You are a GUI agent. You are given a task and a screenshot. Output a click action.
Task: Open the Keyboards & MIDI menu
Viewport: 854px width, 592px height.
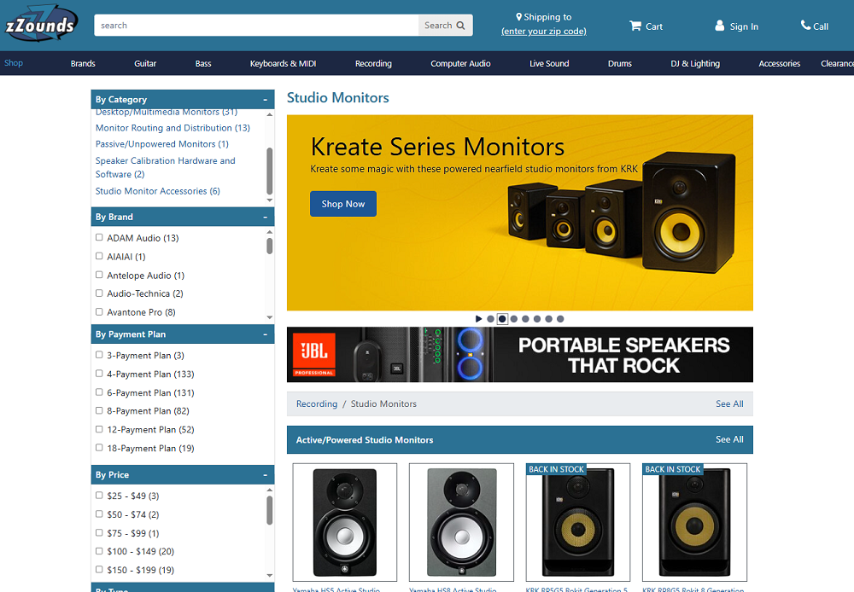click(283, 64)
